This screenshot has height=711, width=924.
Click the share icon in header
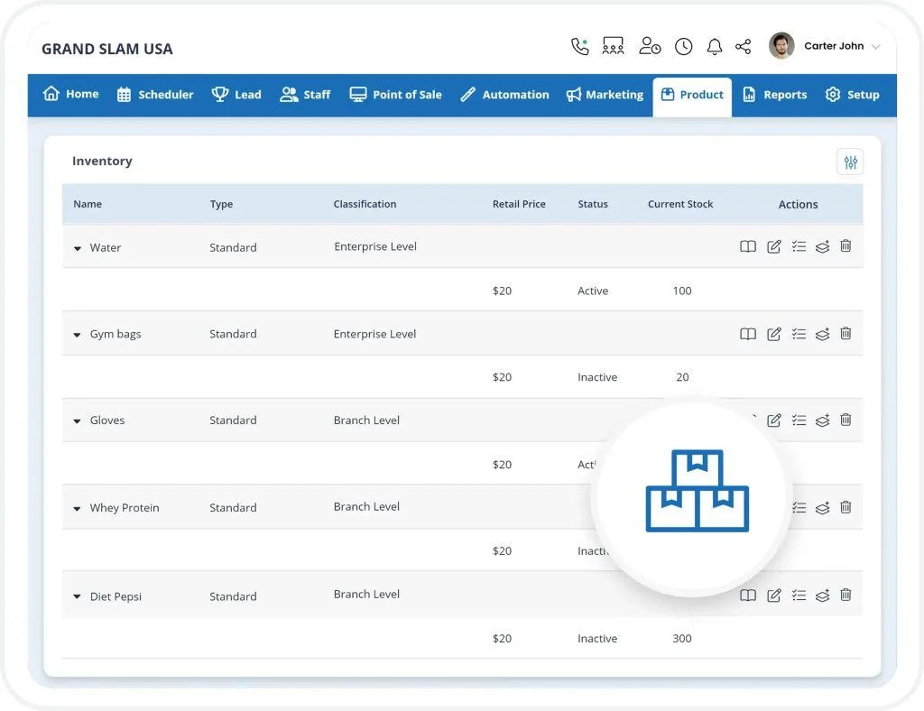click(x=744, y=47)
